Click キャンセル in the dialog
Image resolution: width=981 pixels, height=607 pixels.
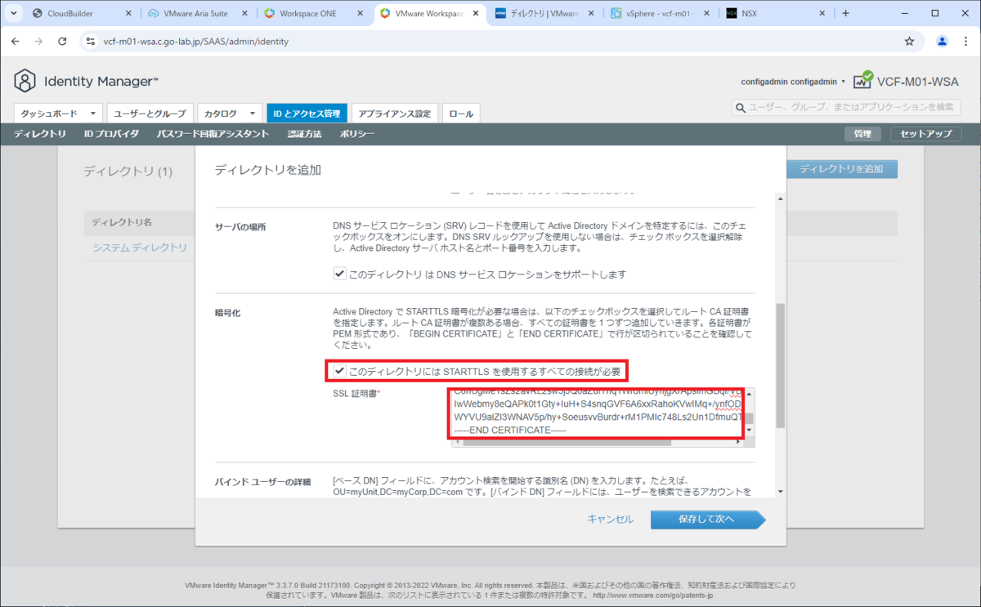610,519
